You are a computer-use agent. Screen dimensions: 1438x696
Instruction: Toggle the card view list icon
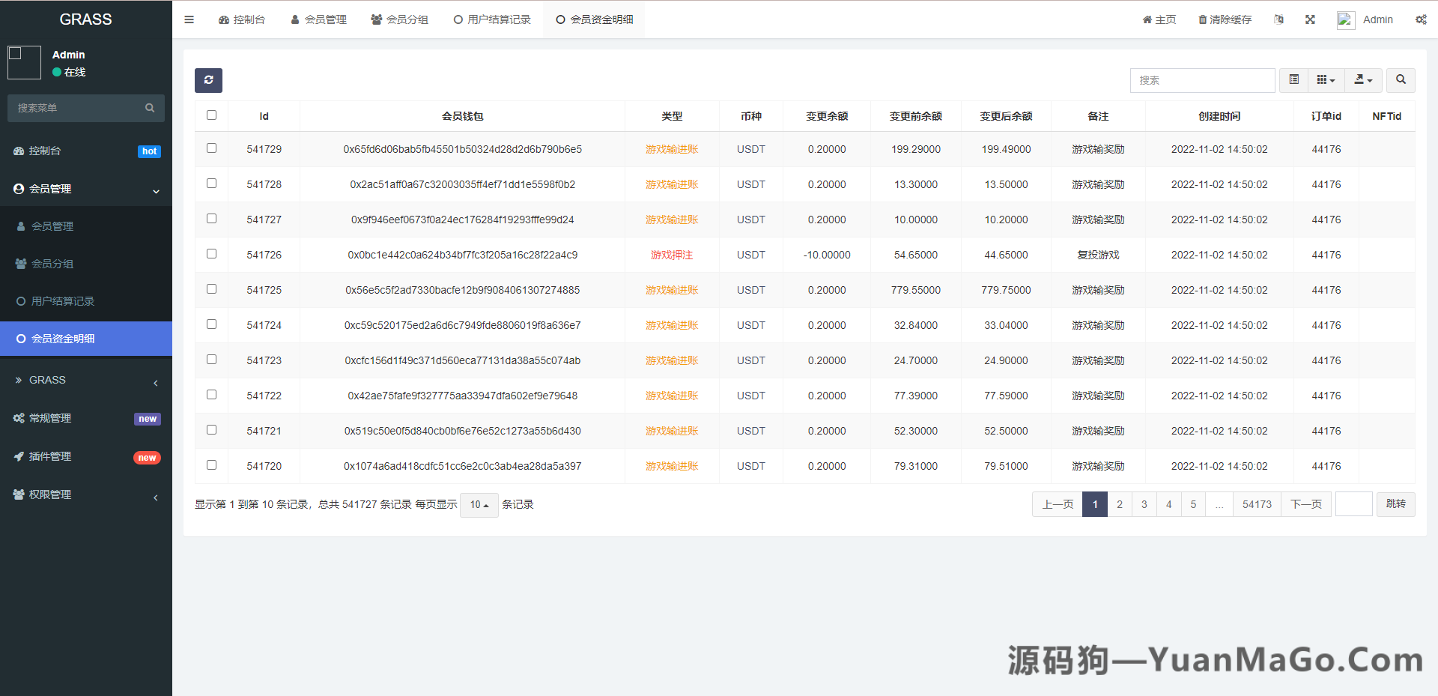coord(1293,80)
